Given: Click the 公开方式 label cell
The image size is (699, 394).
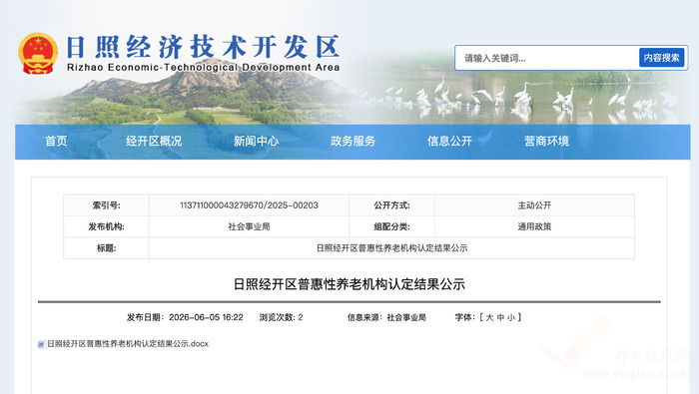Looking at the screenshot, I should [x=391, y=205].
